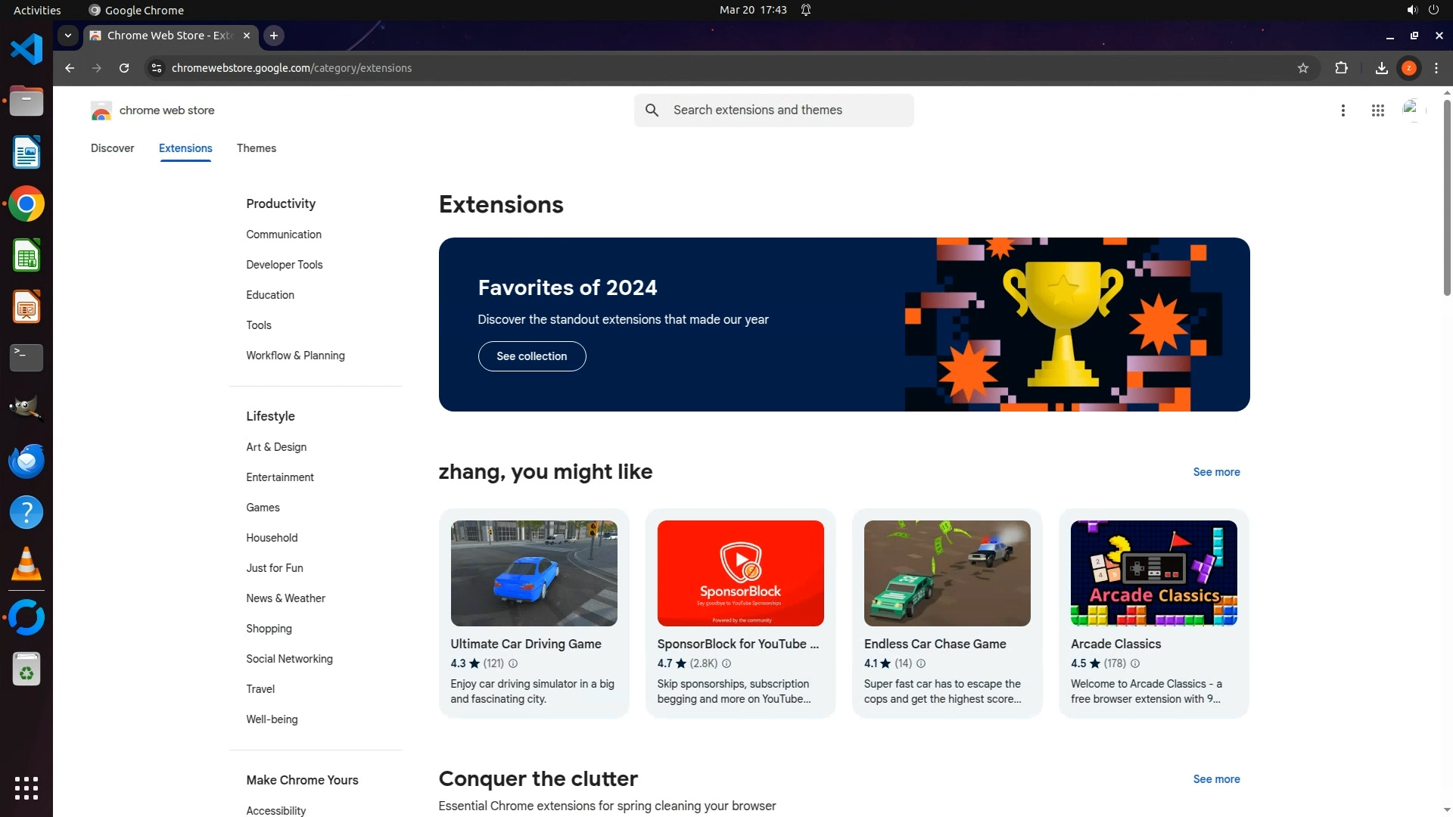The image size is (1453, 817).
Task: Click info icon next to Arcade Classics rating
Action: tap(1134, 663)
